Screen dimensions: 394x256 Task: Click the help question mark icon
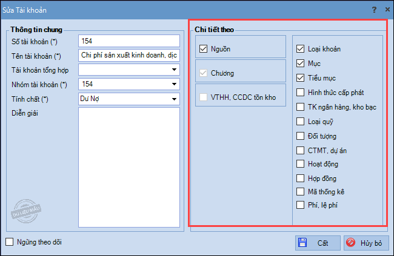(x=374, y=10)
